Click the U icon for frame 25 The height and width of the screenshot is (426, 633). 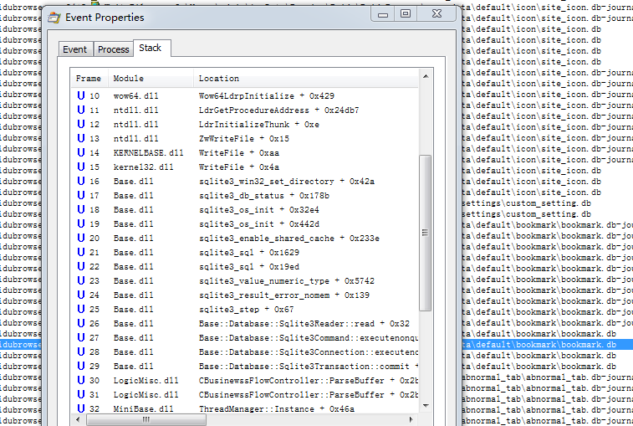pyautogui.click(x=81, y=309)
